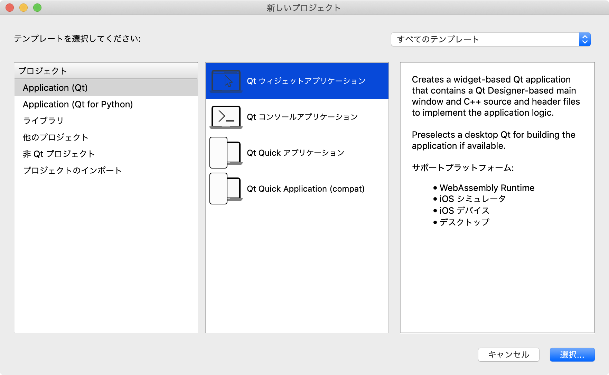Click サポートプラットフォーム: heading

463,168
